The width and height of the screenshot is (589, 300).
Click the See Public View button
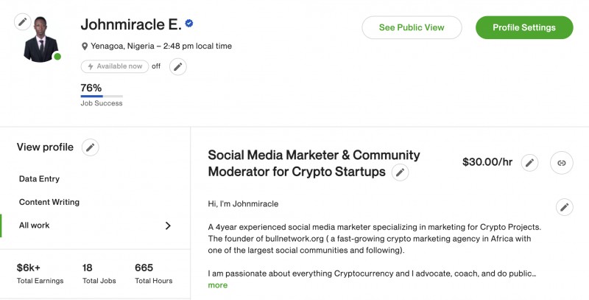(412, 28)
